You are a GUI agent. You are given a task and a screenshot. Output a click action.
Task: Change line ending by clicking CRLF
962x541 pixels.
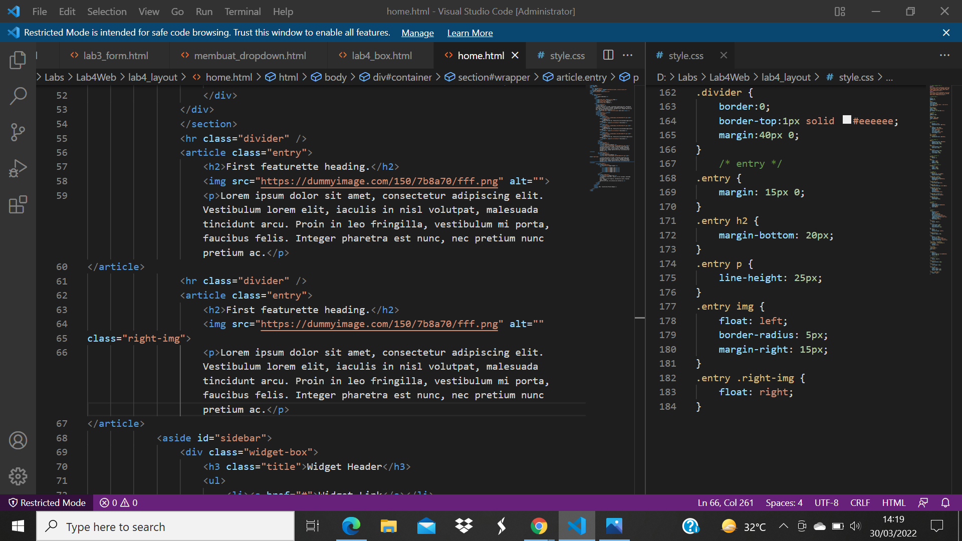[860, 502]
